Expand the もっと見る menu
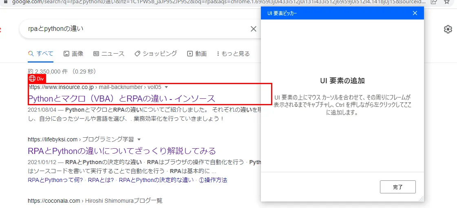The width and height of the screenshot is (457, 208). coord(233,54)
